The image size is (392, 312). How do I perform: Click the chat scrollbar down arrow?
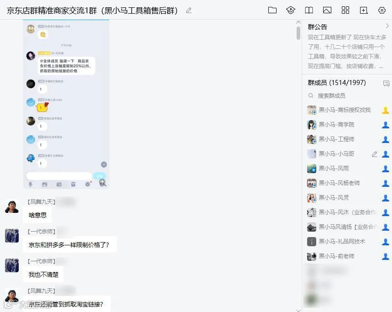point(298,310)
